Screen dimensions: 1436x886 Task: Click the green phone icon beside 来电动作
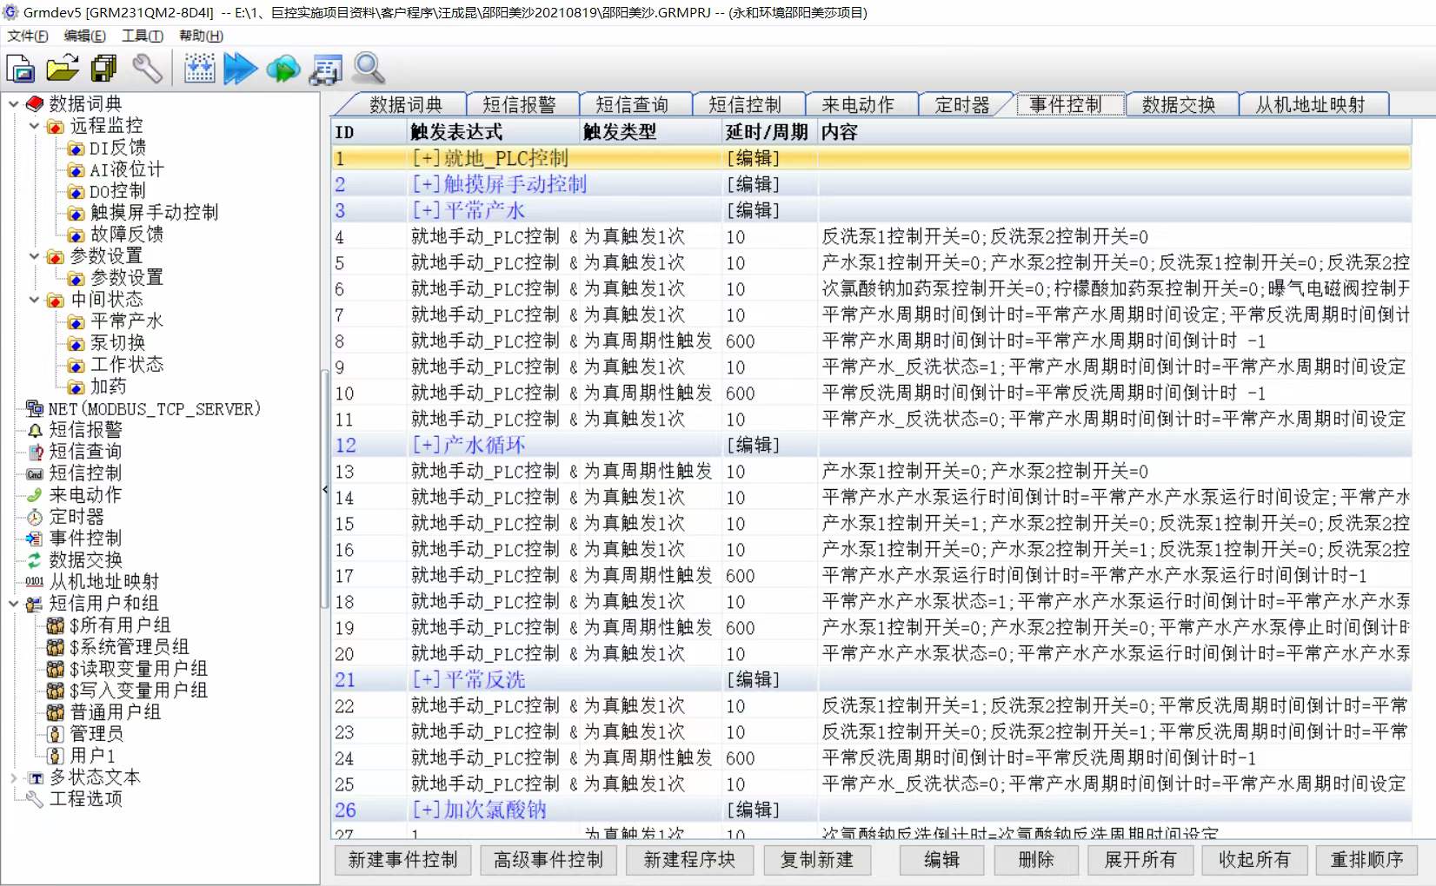click(x=35, y=495)
